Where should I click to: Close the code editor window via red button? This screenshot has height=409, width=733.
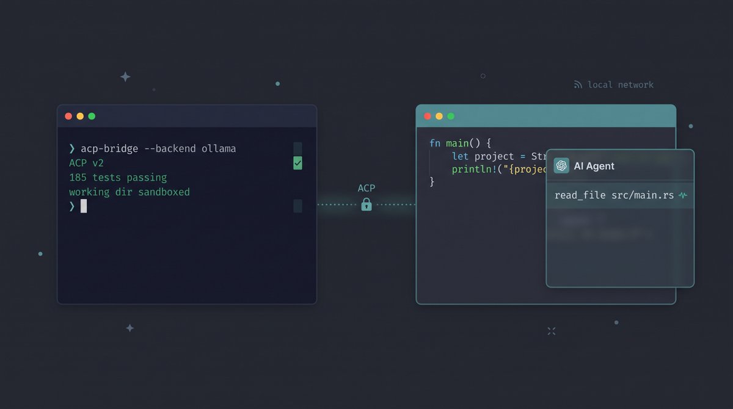428,116
